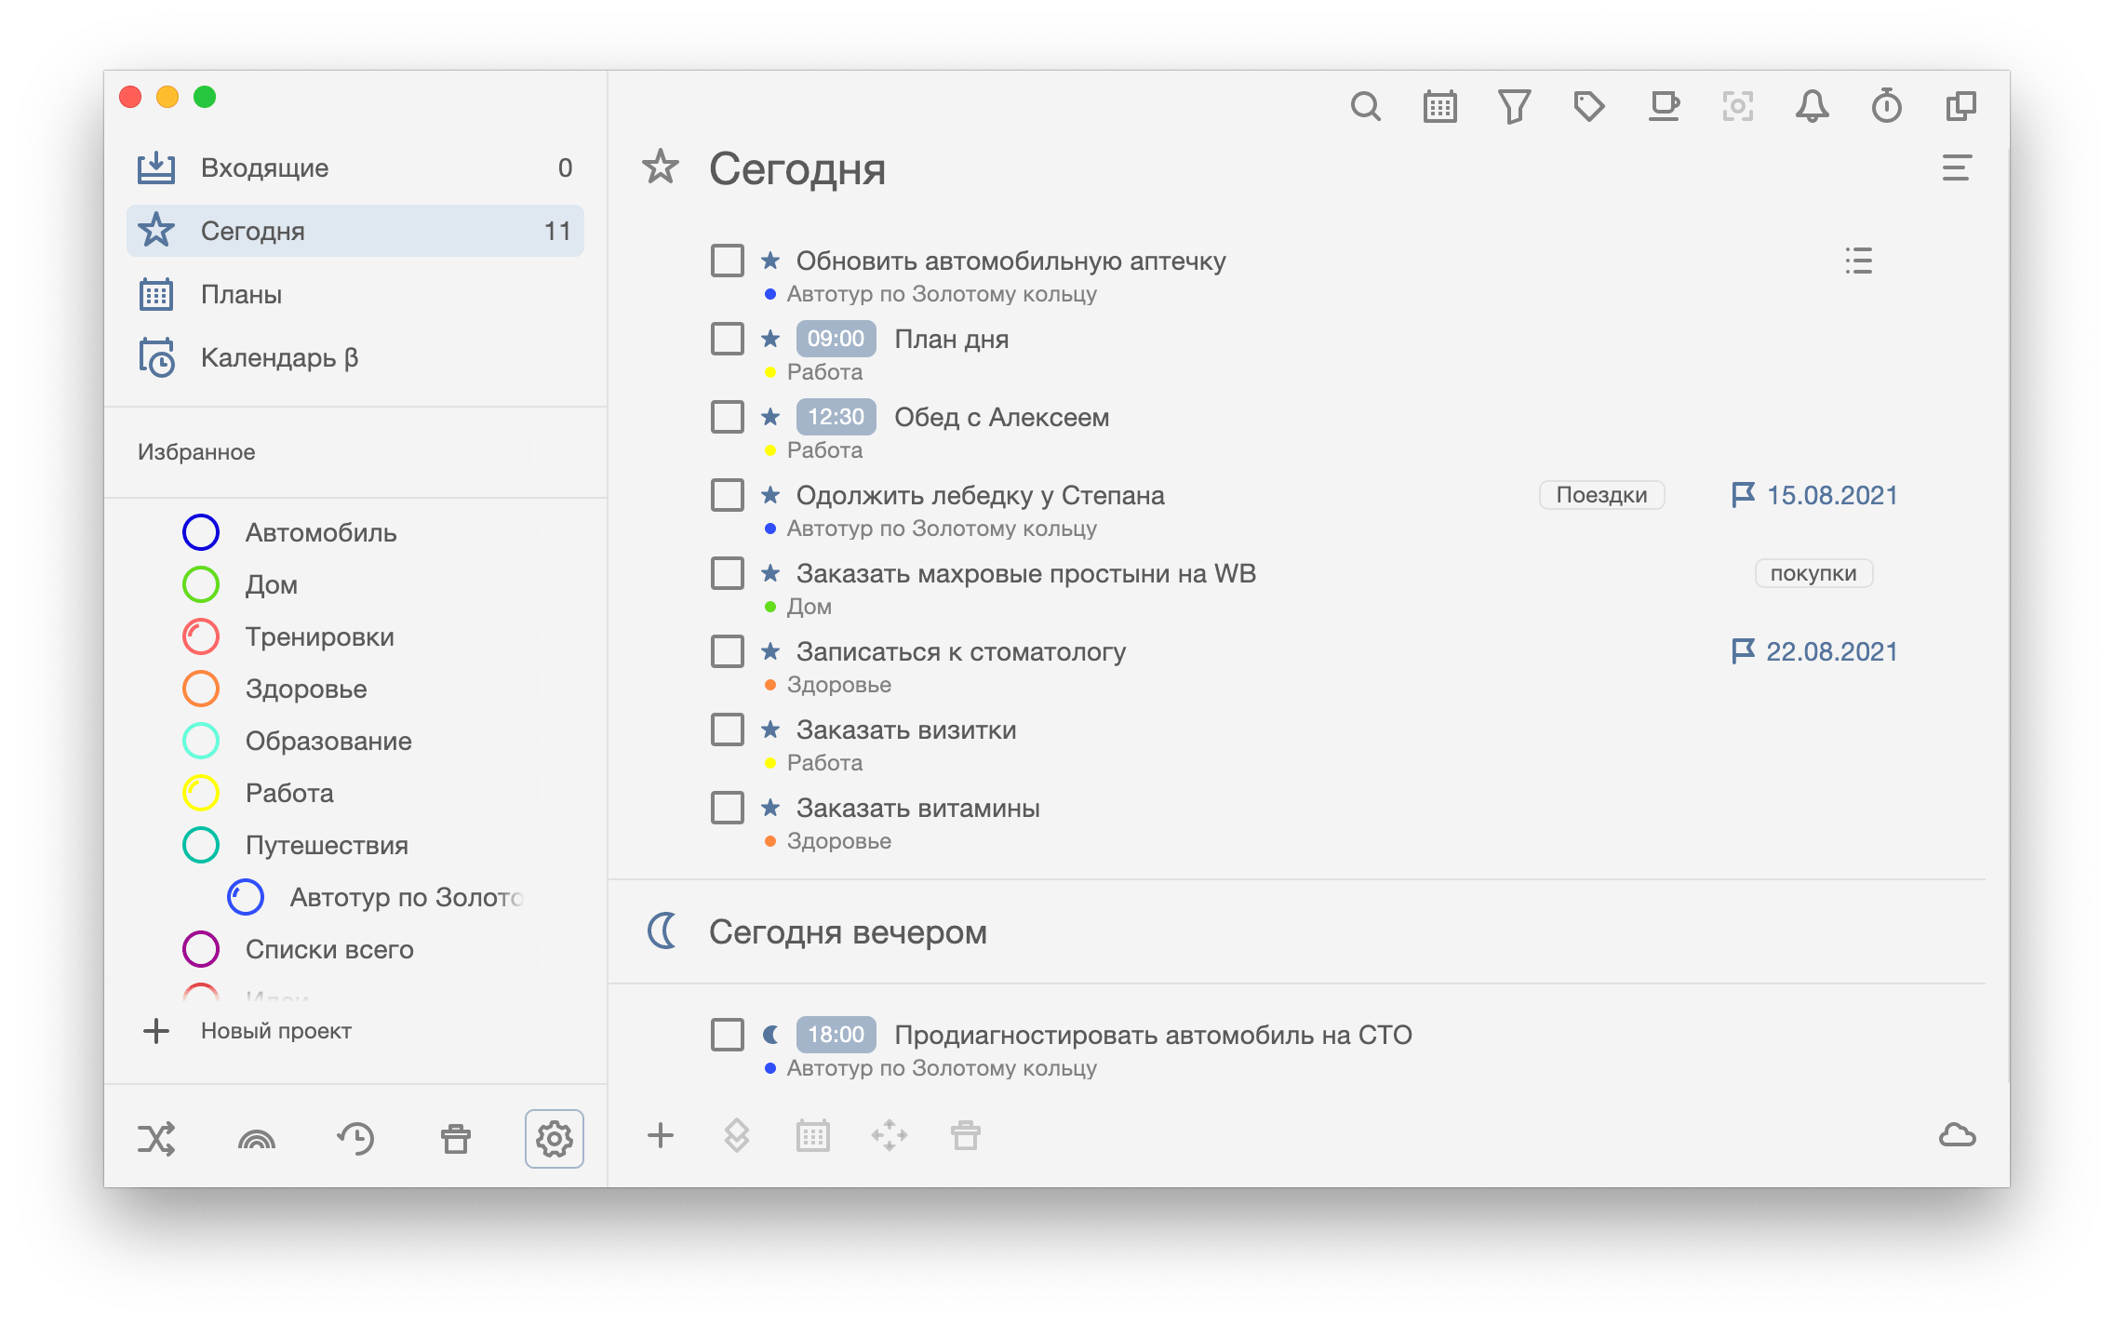Screen dimensions: 2114x1325
Task: Click the star icon next to Сегодня heading
Action: 661,167
